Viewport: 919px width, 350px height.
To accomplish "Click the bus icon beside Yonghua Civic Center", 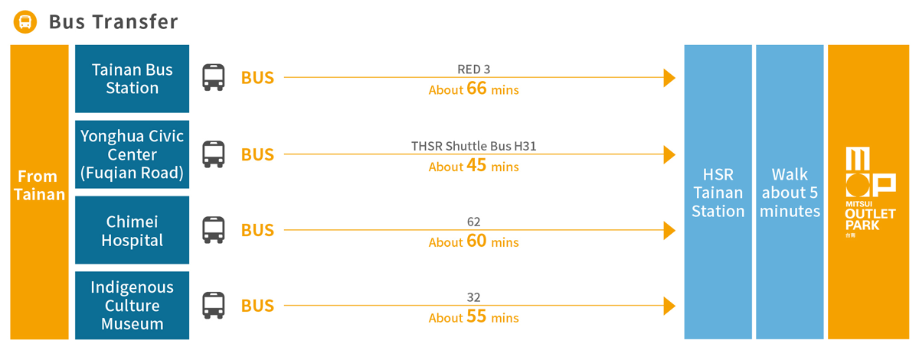I will [213, 154].
